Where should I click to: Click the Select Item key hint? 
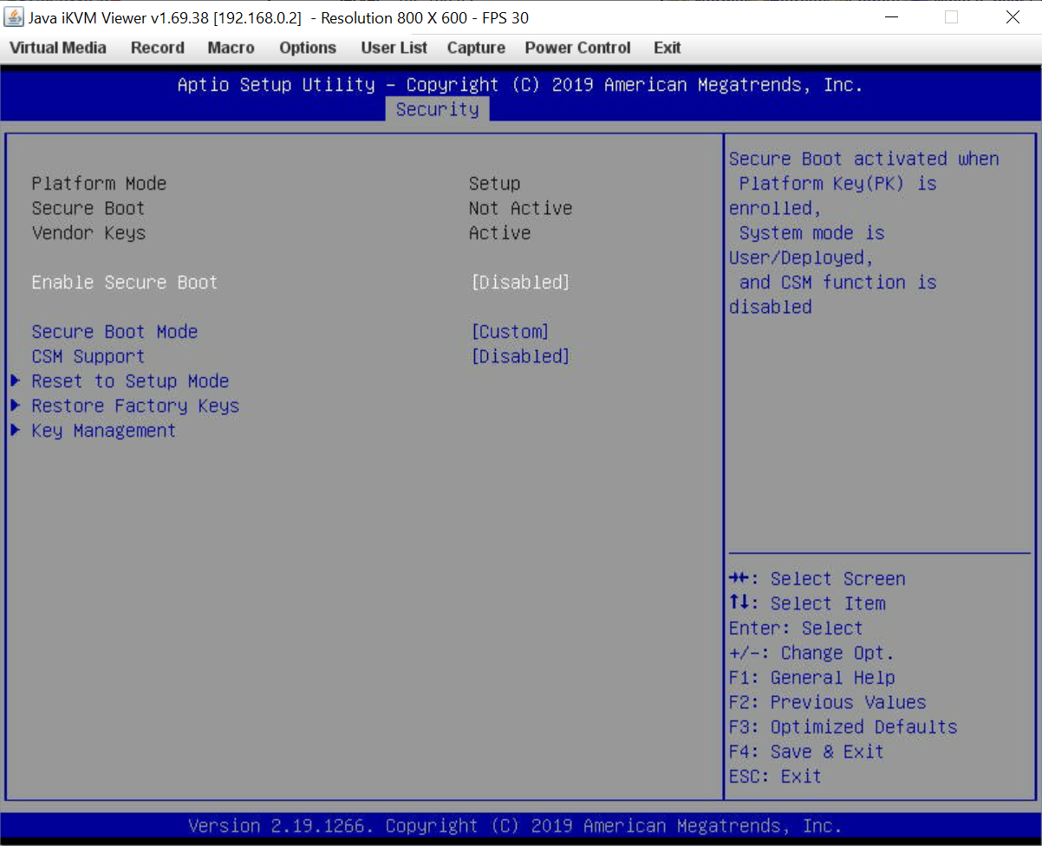click(x=807, y=603)
